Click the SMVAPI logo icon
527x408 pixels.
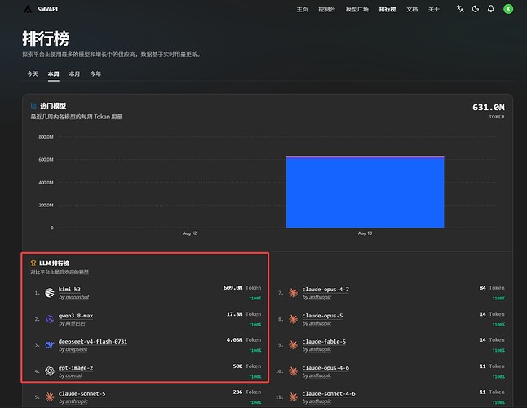[x=28, y=9]
